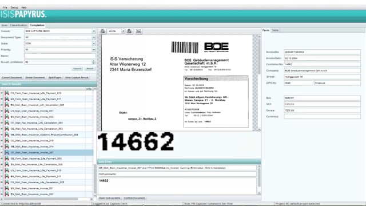Click the Open look-up table button

click(x=109, y=198)
